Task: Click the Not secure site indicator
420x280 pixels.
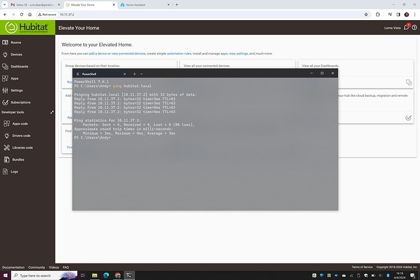Action: [x=47, y=15]
